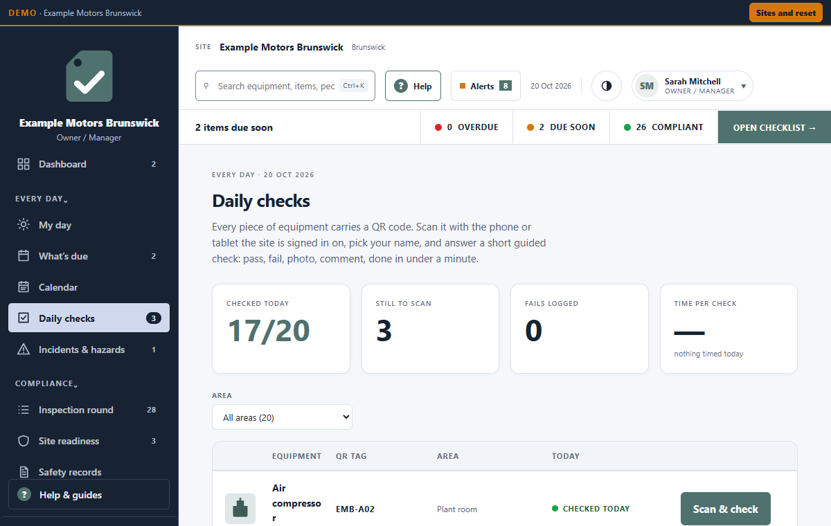Screen dimensions: 831x526
Task: Click the search pin icon in the search box
Action: pyautogui.click(x=206, y=87)
